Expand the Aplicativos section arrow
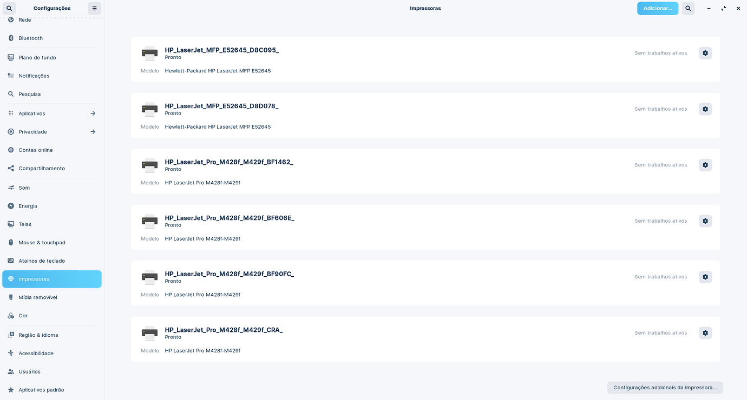The height and width of the screenshot is (400, 747). click(x=93, y=114)
